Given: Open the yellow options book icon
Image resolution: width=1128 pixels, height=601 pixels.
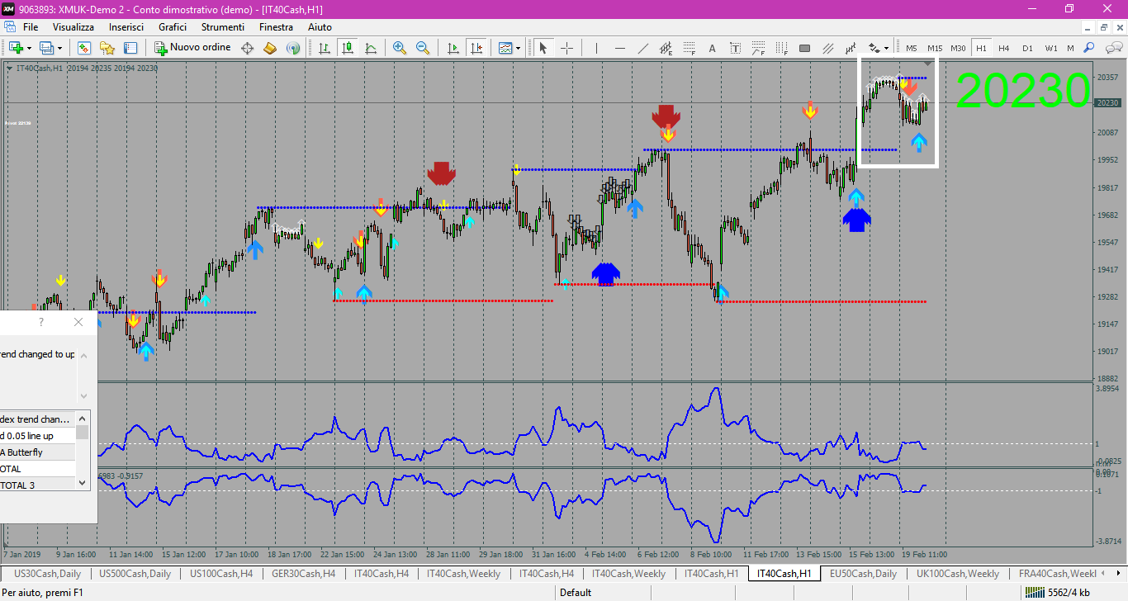Looking at the screenshot, I should coord(270,48).
